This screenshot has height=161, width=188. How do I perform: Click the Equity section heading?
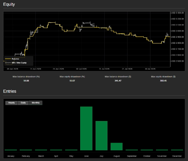point(9,4)
